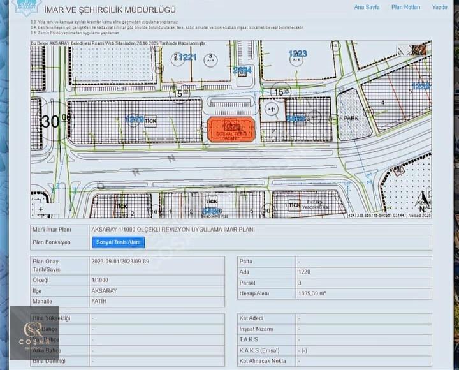Click the Bina Yüksekliği label
Viewport: 459px width, 370px height.
click(x=52, y=318)
